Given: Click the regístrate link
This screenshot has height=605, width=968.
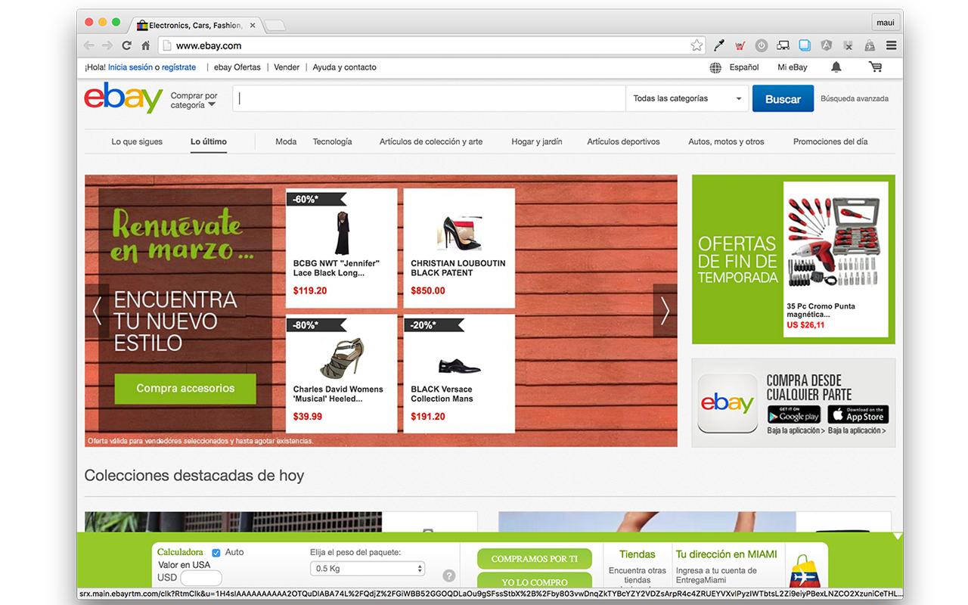Looking at the screenshot, I should (178, 67).
